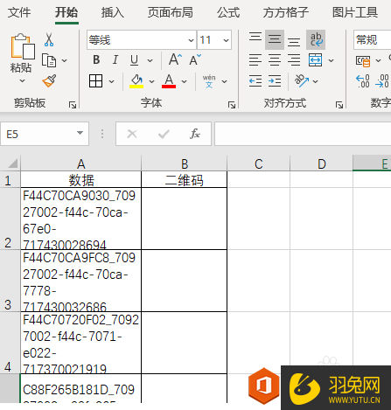Toggle middle vertical alignment
This screenshot has height=410, width=391.
[275, 39]
